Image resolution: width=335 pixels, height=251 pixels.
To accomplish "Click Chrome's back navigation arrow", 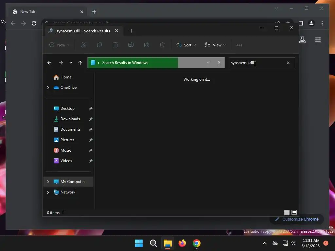I will coord(13,23).
